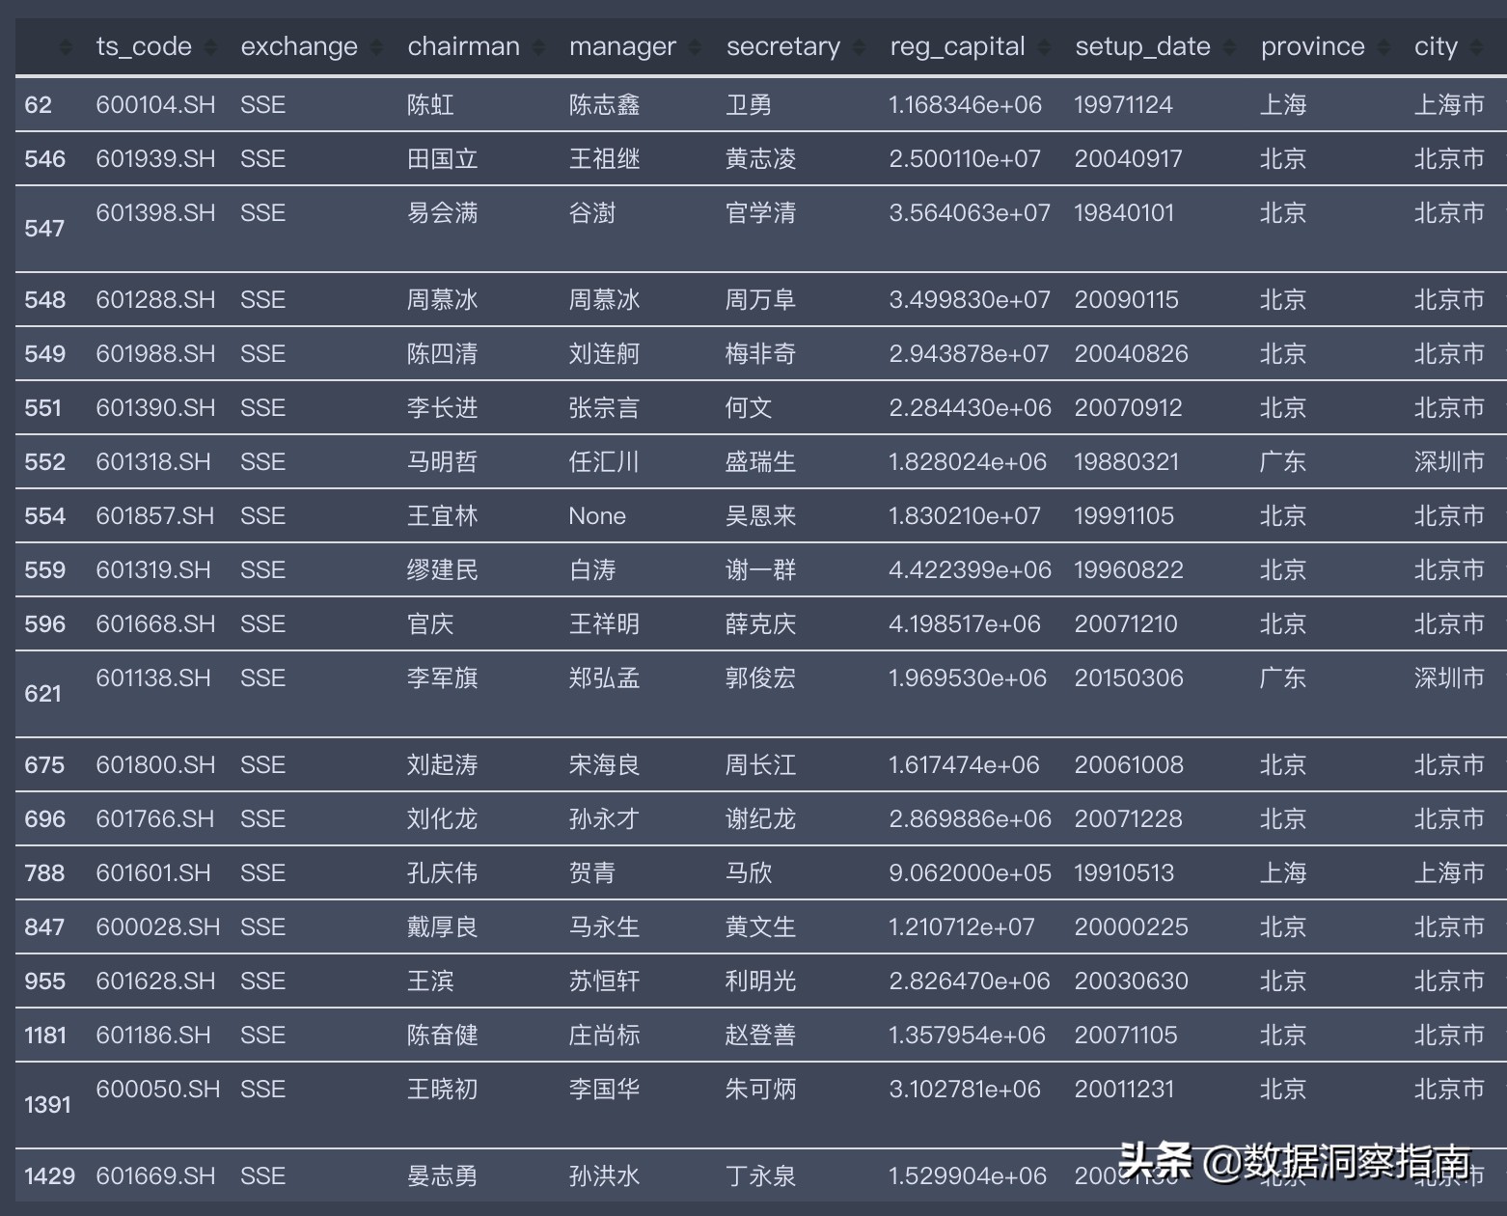The image size is (1507, 1216).
Task: Click the sort icon beside secretary
Action: (857, 45)
